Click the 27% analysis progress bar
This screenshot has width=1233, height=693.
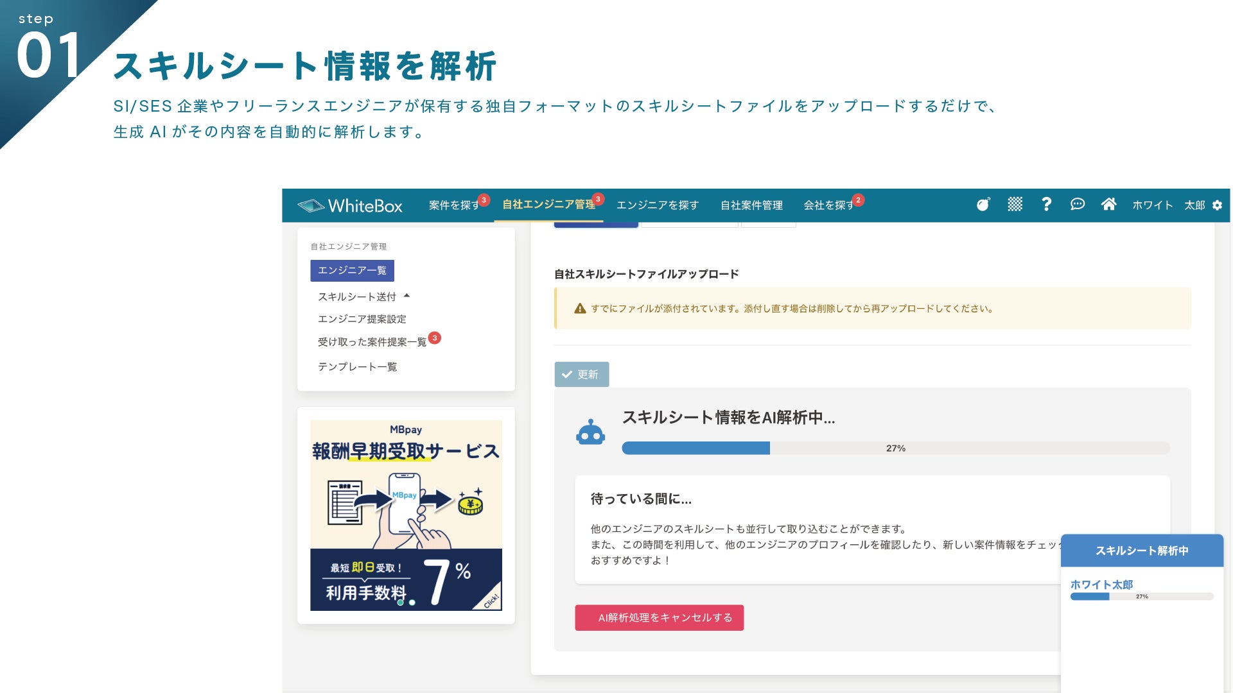[x=895, y=448]
